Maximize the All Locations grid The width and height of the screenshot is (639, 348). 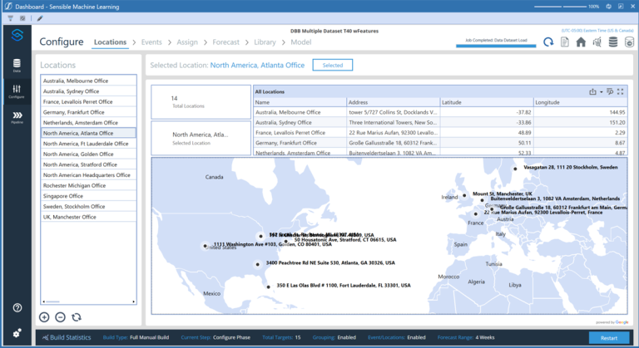click(620, 91)
